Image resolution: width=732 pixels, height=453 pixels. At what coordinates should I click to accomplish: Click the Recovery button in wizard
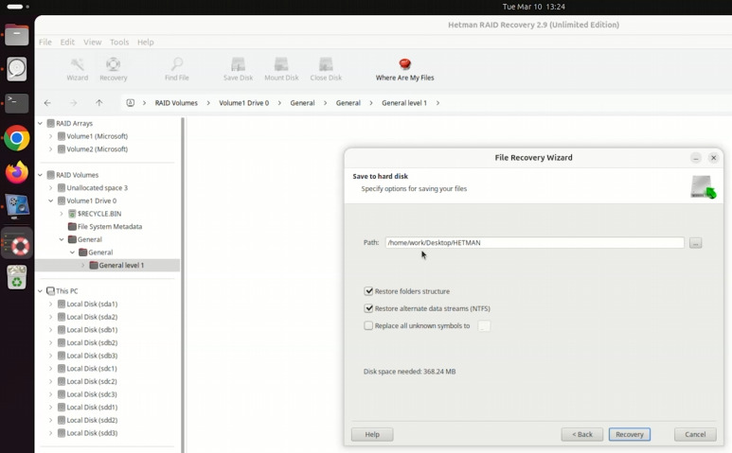(x=630, y=434)
